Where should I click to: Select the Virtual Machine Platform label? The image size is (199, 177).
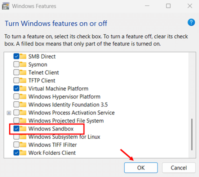pyautogui.click(x=59, y=88)
